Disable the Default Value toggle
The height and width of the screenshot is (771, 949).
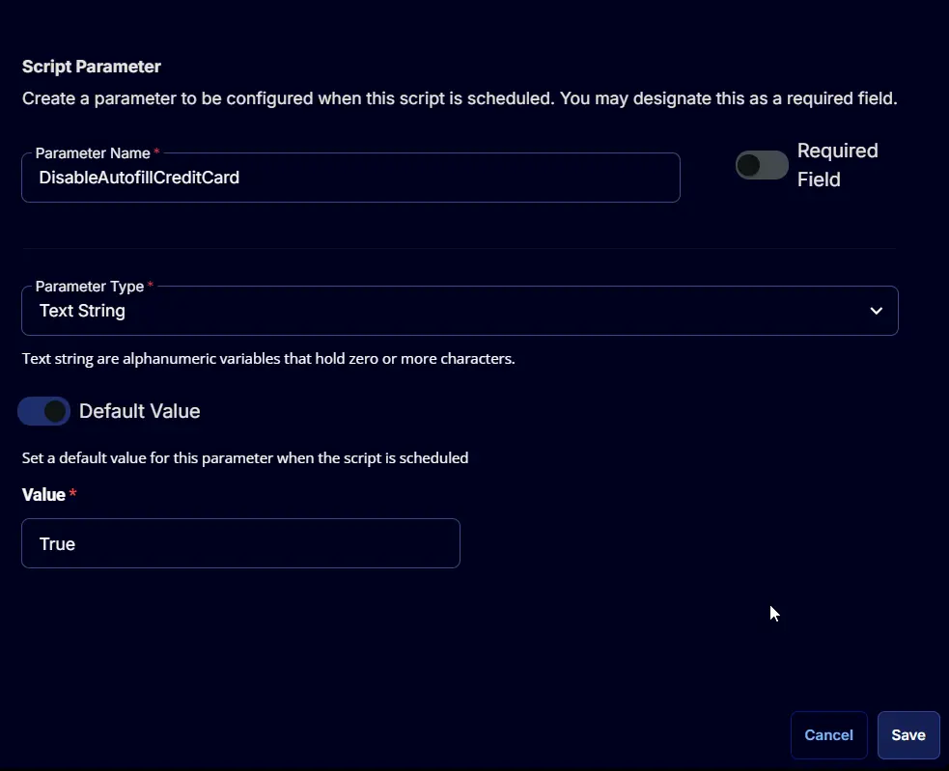[x=43, y=411]
